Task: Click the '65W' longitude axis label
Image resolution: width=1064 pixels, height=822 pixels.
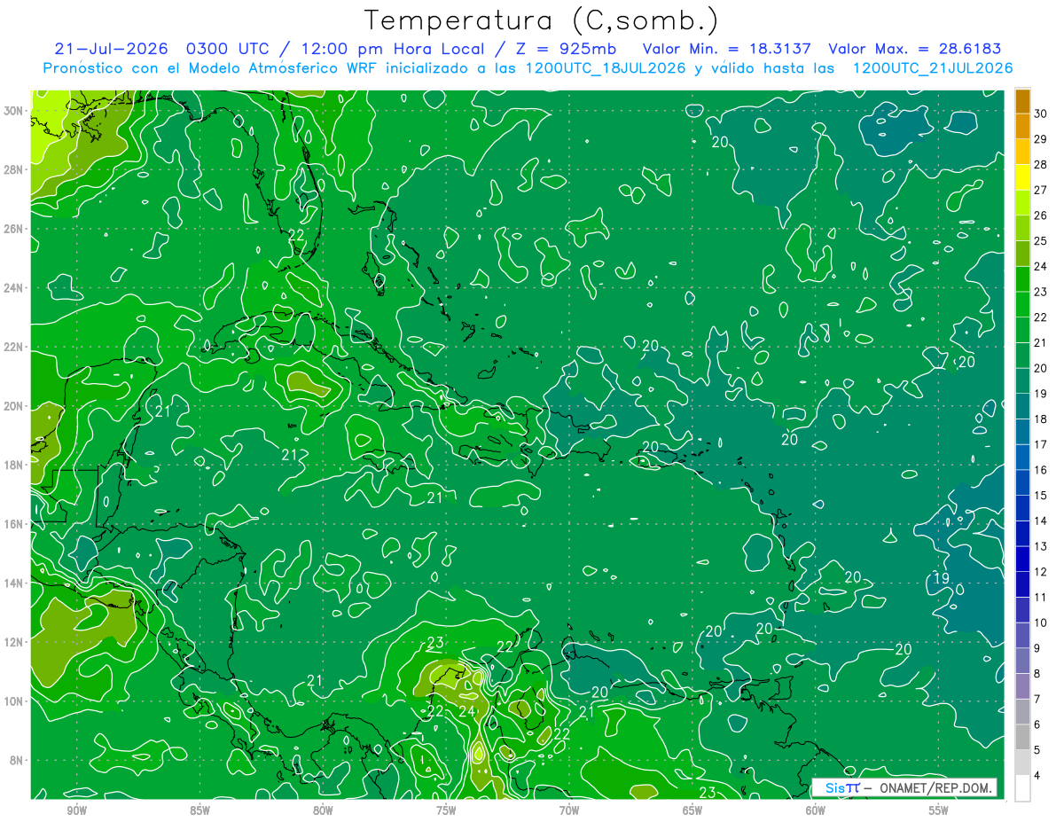Action: (692, 809)
